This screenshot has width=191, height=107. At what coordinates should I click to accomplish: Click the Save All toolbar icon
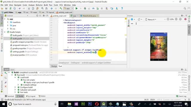(x=6, y=9)
